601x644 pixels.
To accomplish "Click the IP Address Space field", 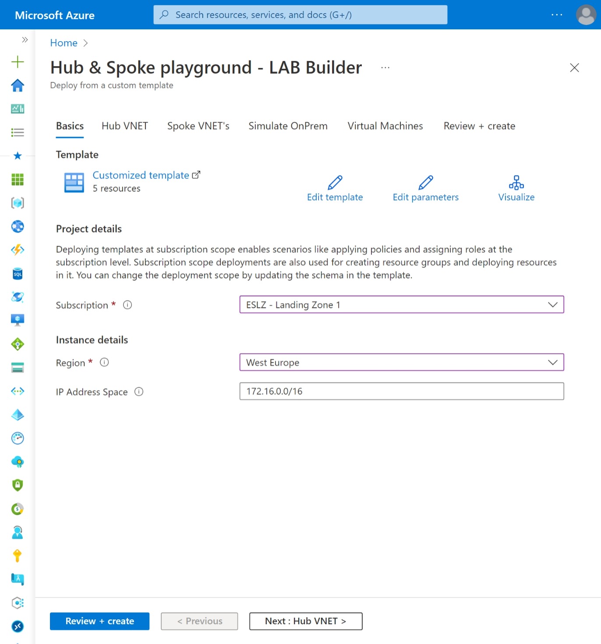I will [x=402, y=391].
